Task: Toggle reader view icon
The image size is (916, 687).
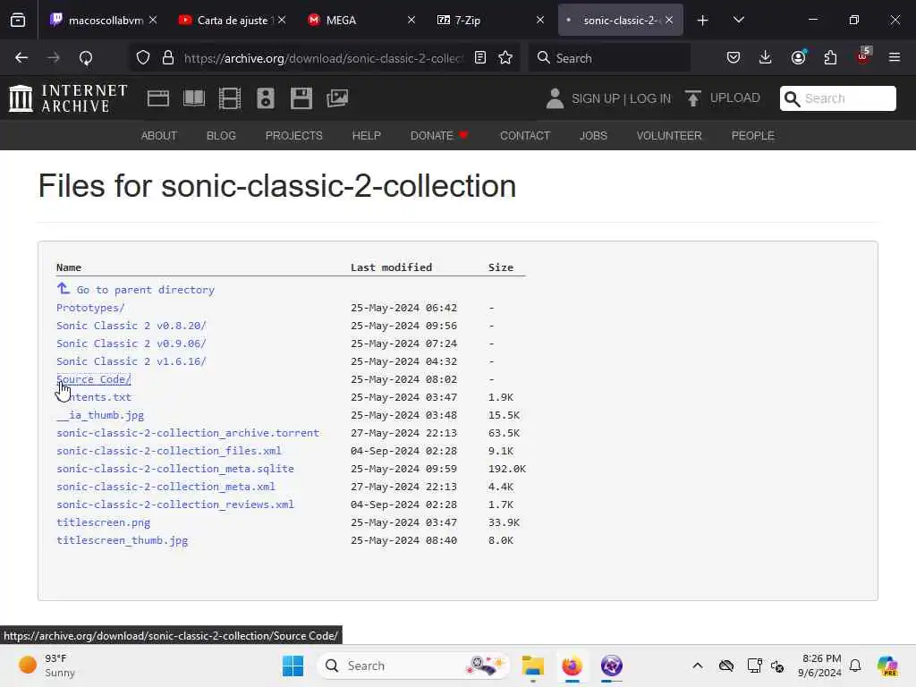Action: point(480,58)
